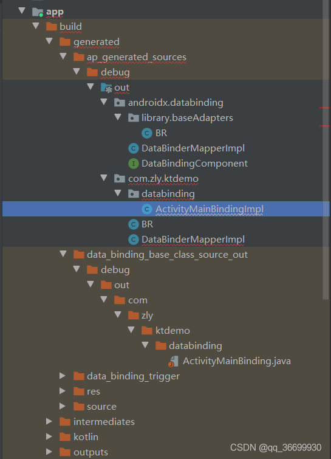Click the data_binding_trigger folder icon
The width and height of the screenshot is (331, 459).
click(x=79, y=376)
